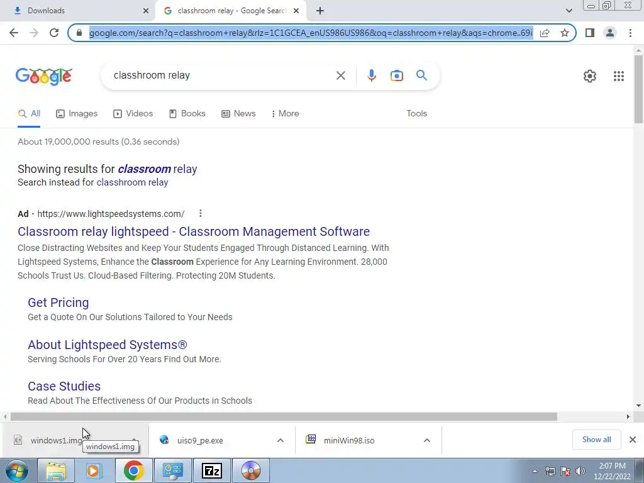This screenshot has height=483, width=644.
Task: Click the forward navigation arrow
Action: coord(34,33)
